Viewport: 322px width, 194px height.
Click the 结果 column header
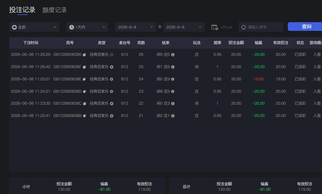pyautogui.click(x=165, y=43)
